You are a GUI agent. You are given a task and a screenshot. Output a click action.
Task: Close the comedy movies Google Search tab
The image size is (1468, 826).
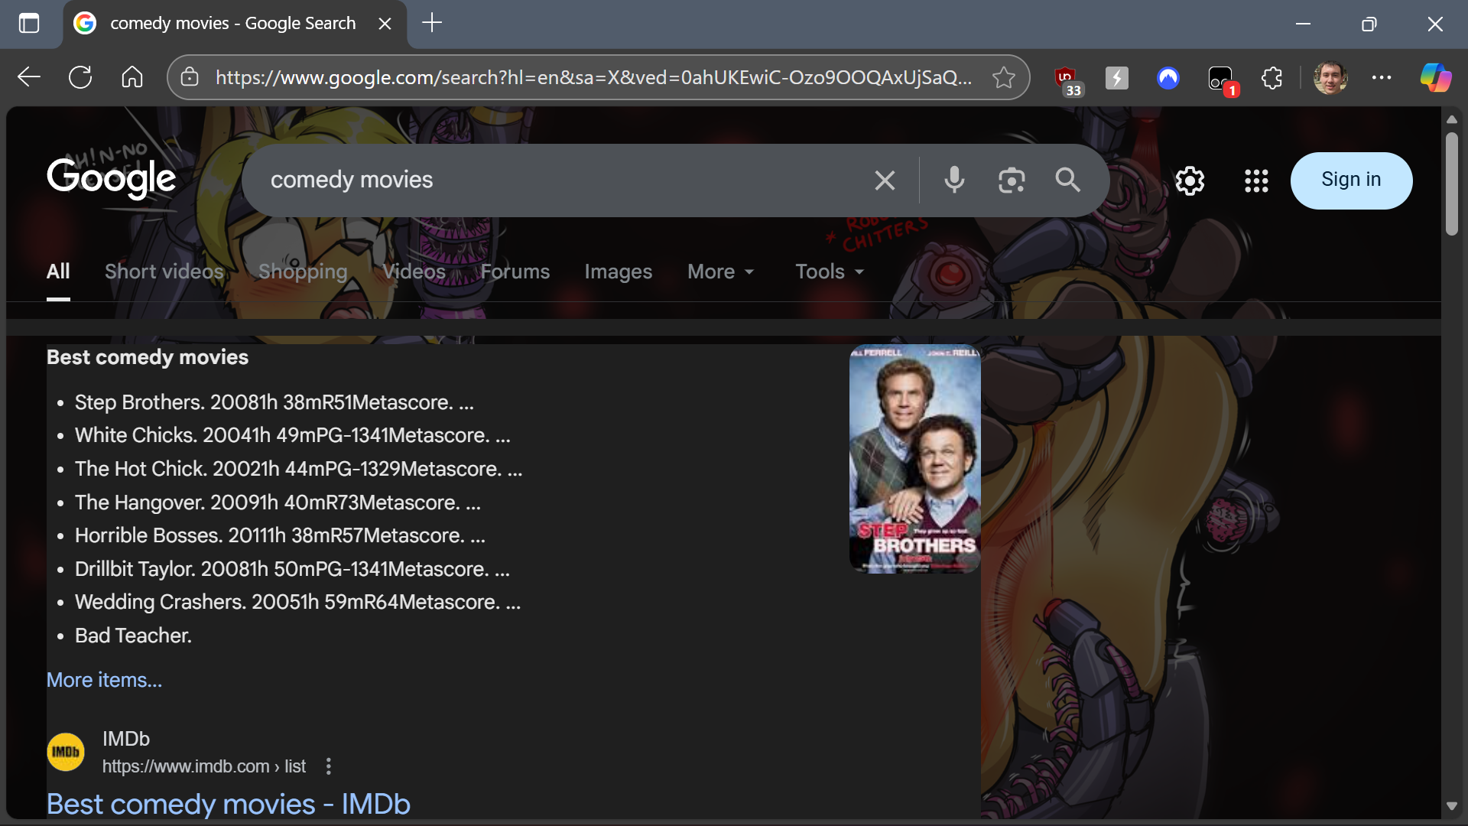[385, 24]
